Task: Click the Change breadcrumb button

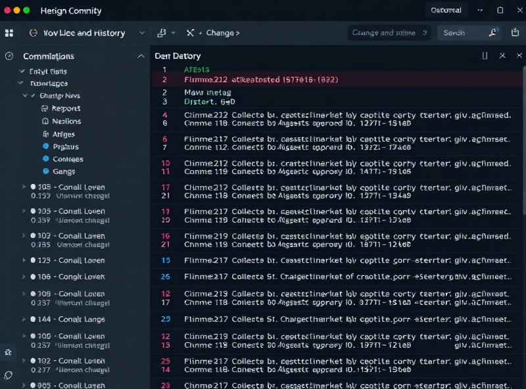Action: coord(222,33)
